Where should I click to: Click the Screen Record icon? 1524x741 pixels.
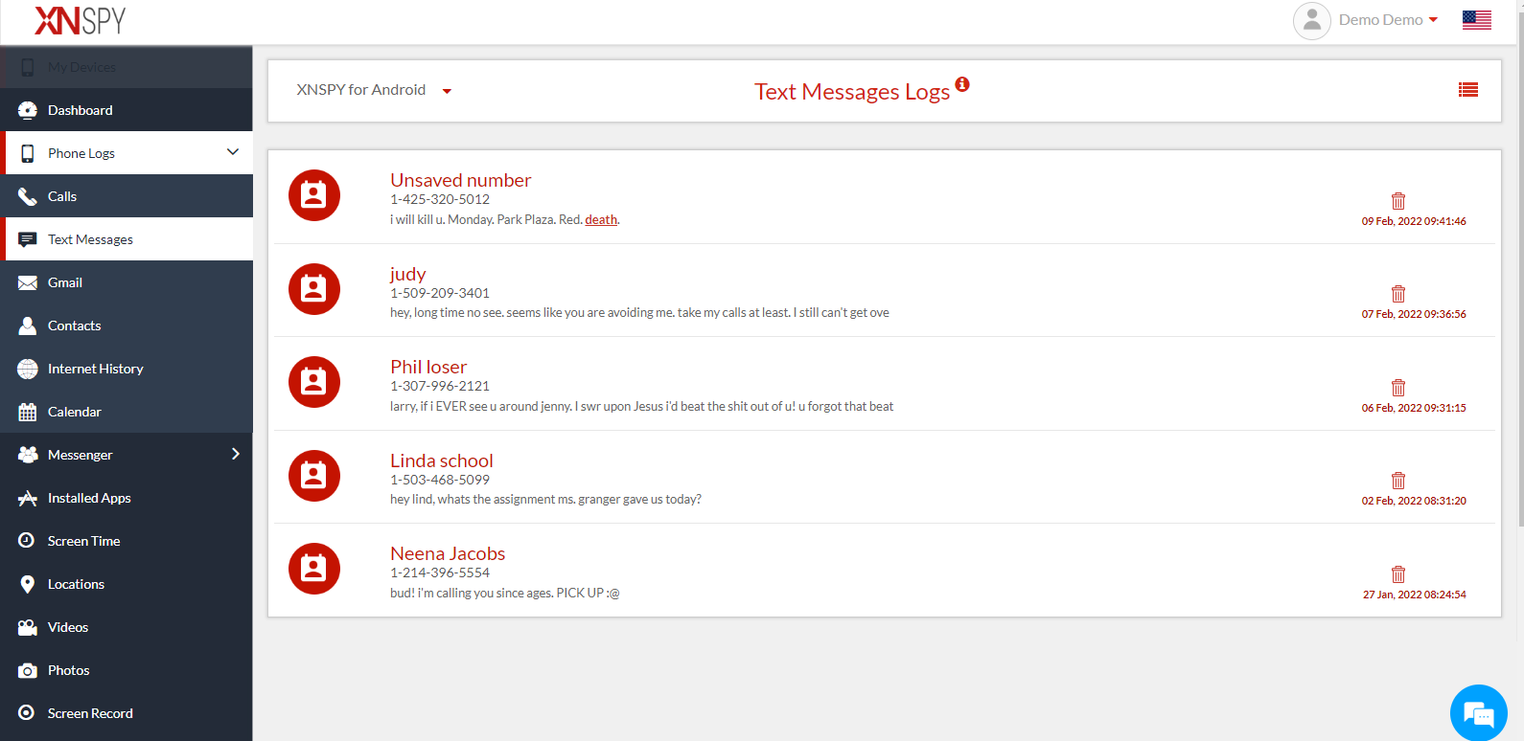(x=27, y=712)
